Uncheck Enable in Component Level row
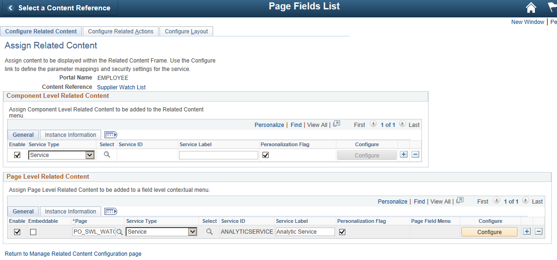Image resolution: width=557 pixels, height=260 pixels. click(x=17, y=155)
